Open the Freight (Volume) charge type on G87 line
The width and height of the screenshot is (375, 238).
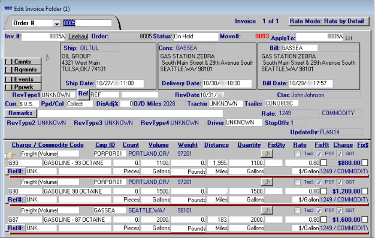pos(50,210)
